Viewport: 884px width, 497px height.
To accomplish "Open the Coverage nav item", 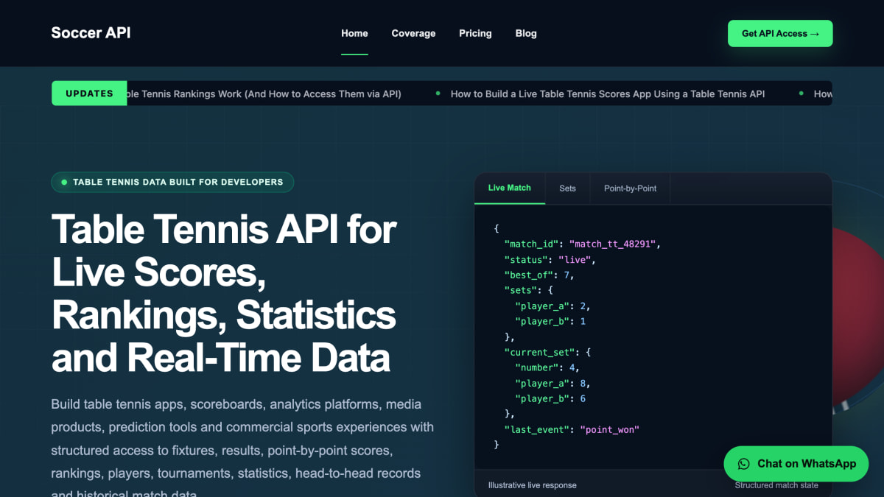I will coord(413,33).
